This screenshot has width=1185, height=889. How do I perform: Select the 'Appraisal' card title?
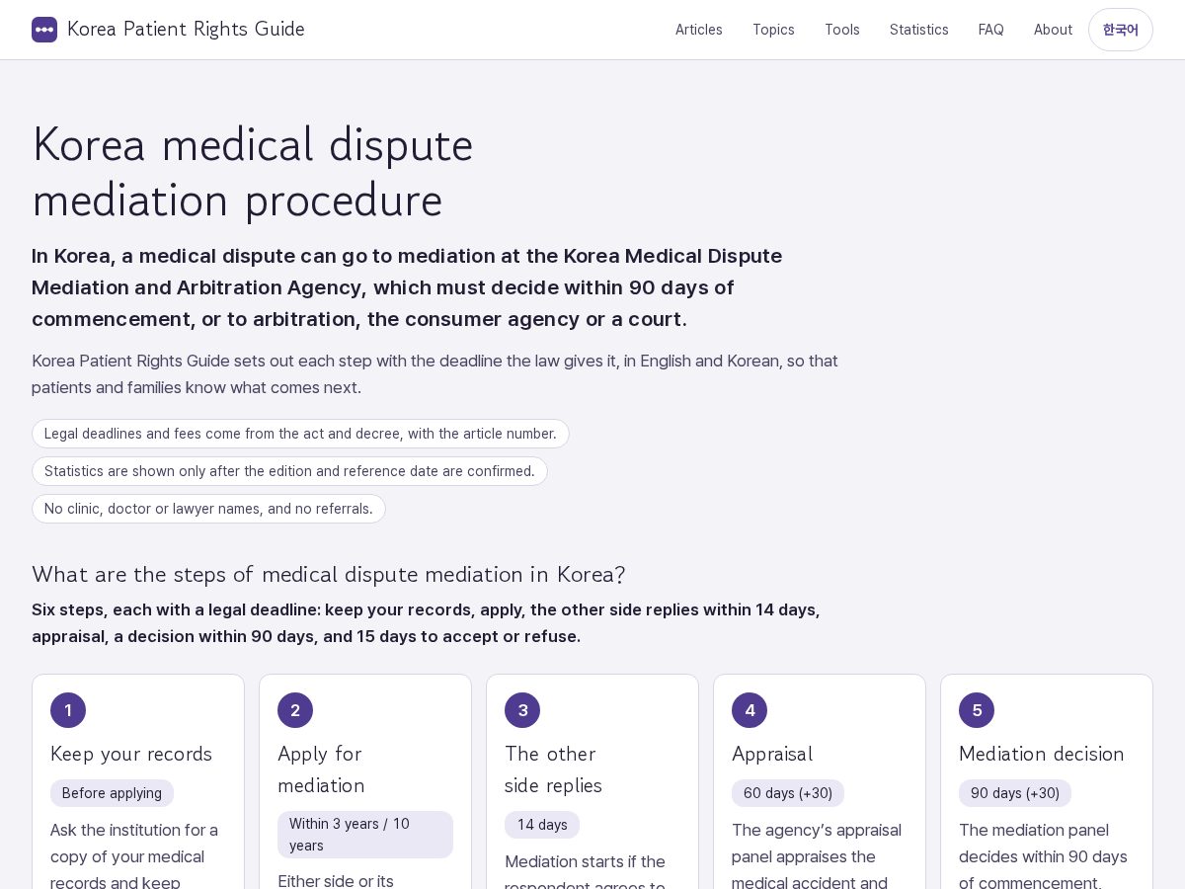pyautogui.click(x=772, y=754)
